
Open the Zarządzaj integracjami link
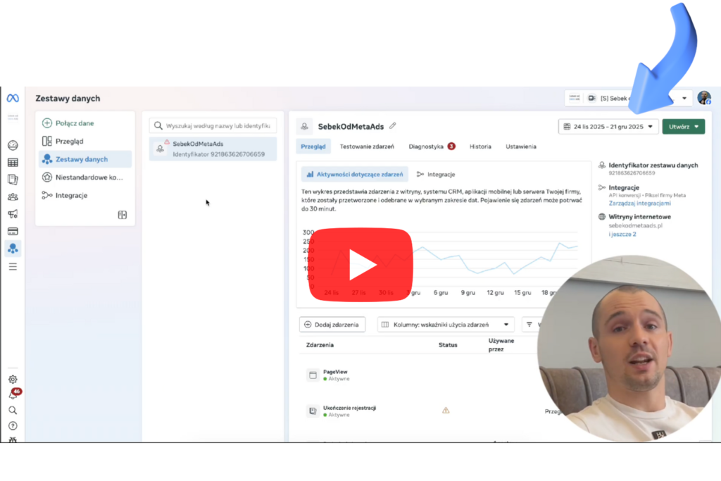click(639, 203)
